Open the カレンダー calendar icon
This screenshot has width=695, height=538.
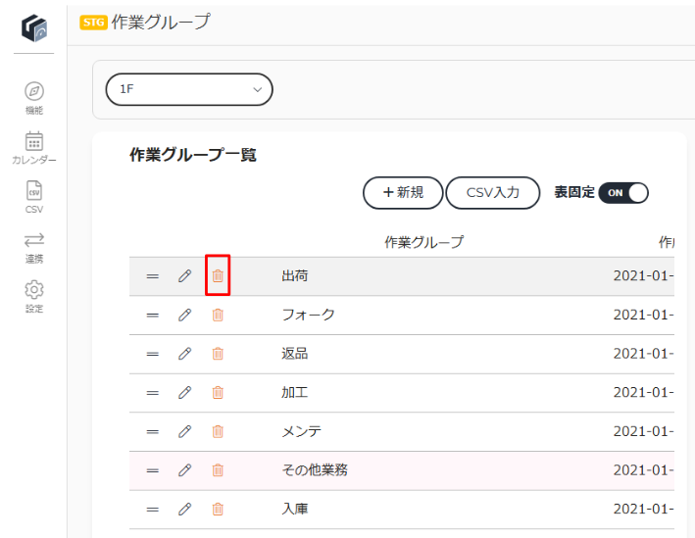[34, 141]
